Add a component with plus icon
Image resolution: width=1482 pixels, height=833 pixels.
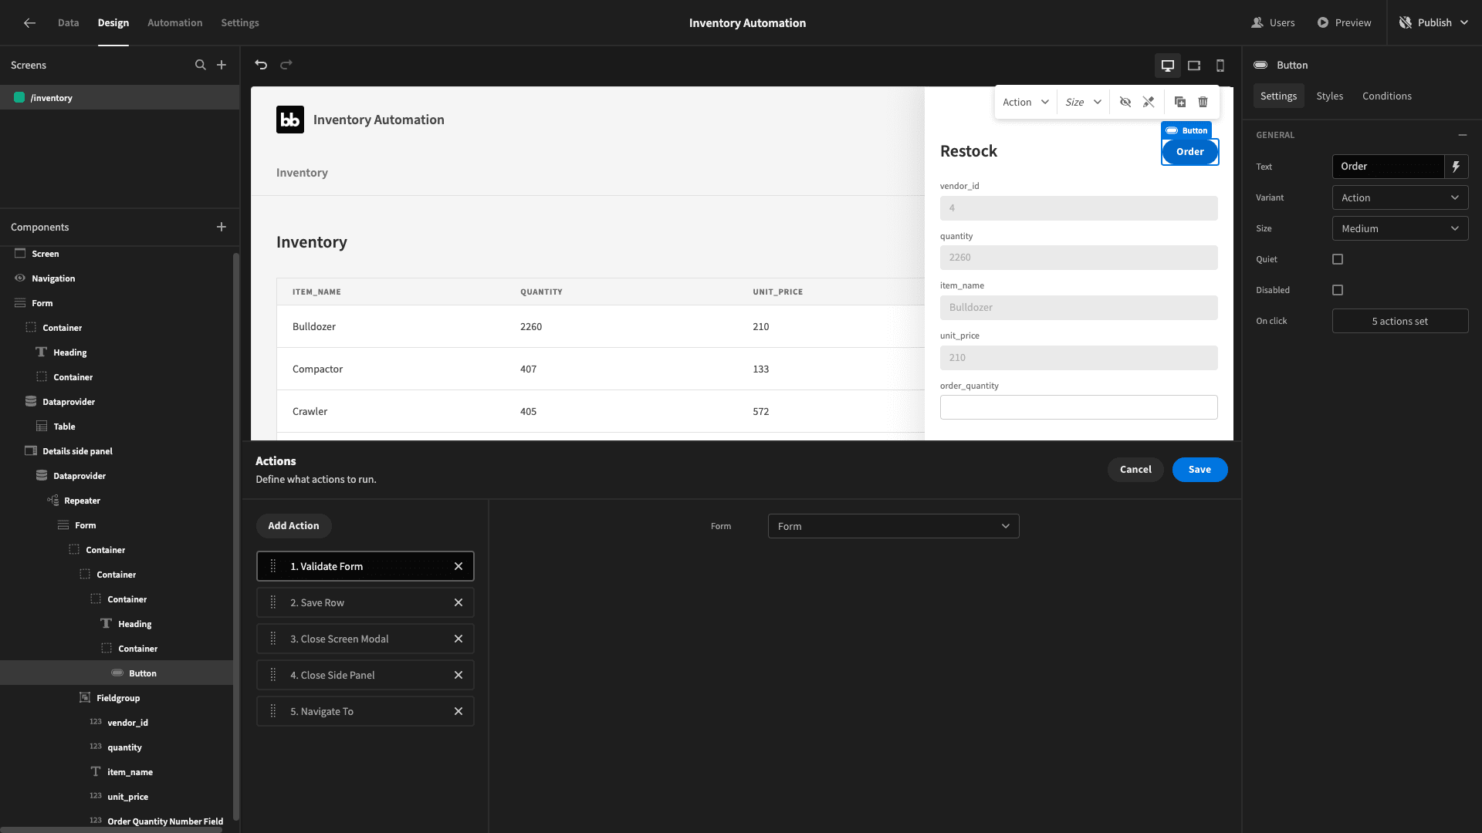point(222,227)
